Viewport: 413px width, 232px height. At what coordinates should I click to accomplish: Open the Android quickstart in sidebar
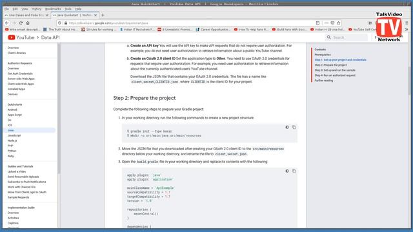pyautogui.click(x=12, y=110)
